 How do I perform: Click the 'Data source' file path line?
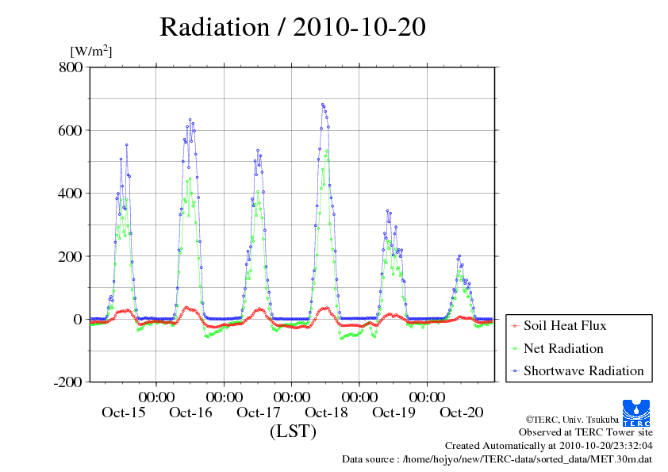[x=497, y=459]
